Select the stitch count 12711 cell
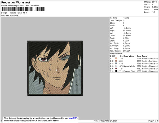This screenshot has width=159, height=123. coord(120,71)
